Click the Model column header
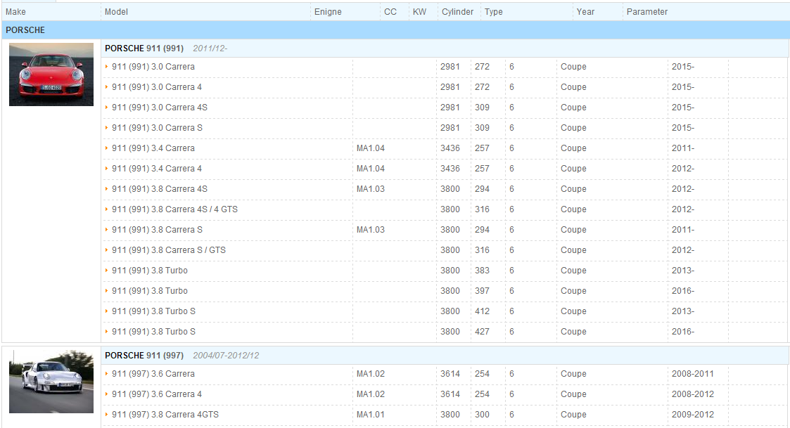790x428 pixels. pyautogui.click(x=116, y=11)
